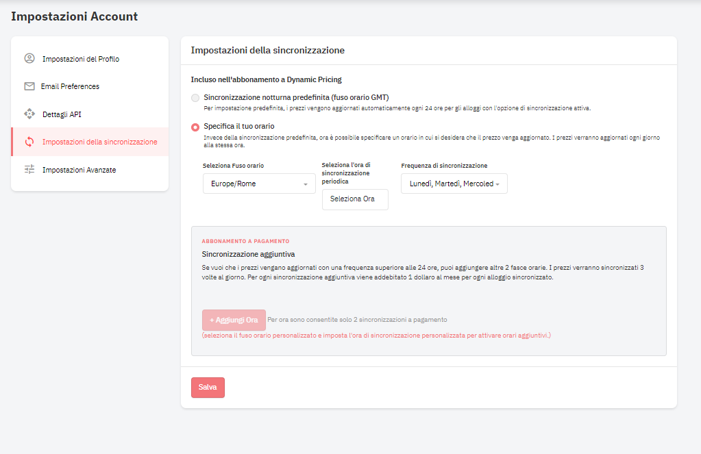Viewport: 701px width, 454px height.
Task: Click the custom schedule description paragraph
Action: click(432, 141)
